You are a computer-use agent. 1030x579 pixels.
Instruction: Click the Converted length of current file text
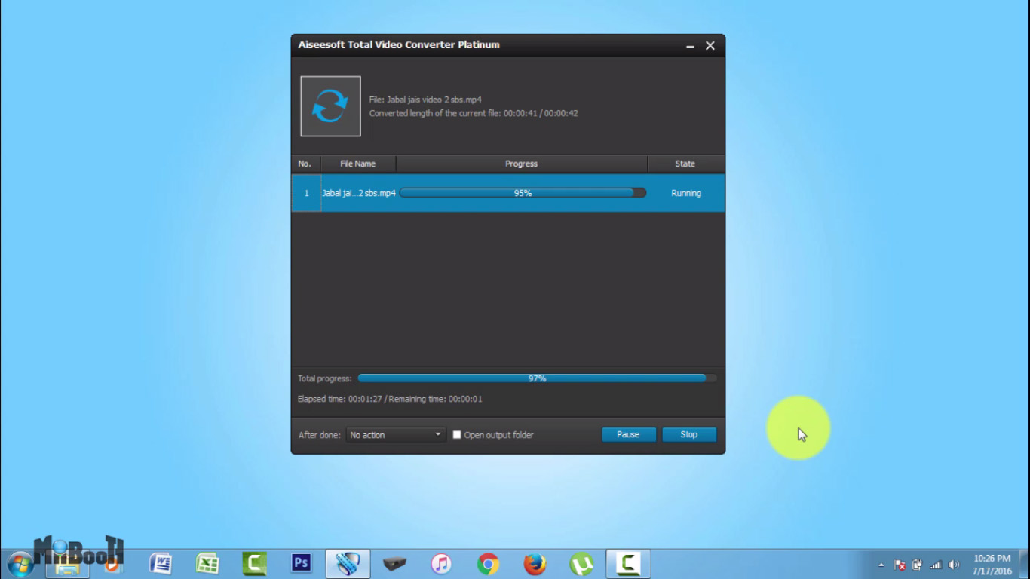point(474,113)
